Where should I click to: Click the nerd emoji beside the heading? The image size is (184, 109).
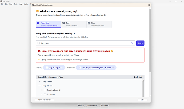37,11
